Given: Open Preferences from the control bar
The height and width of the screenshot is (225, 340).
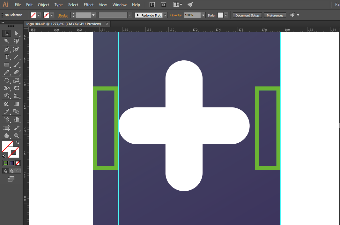Looking at the screenshot, I should tap(275, 15).
